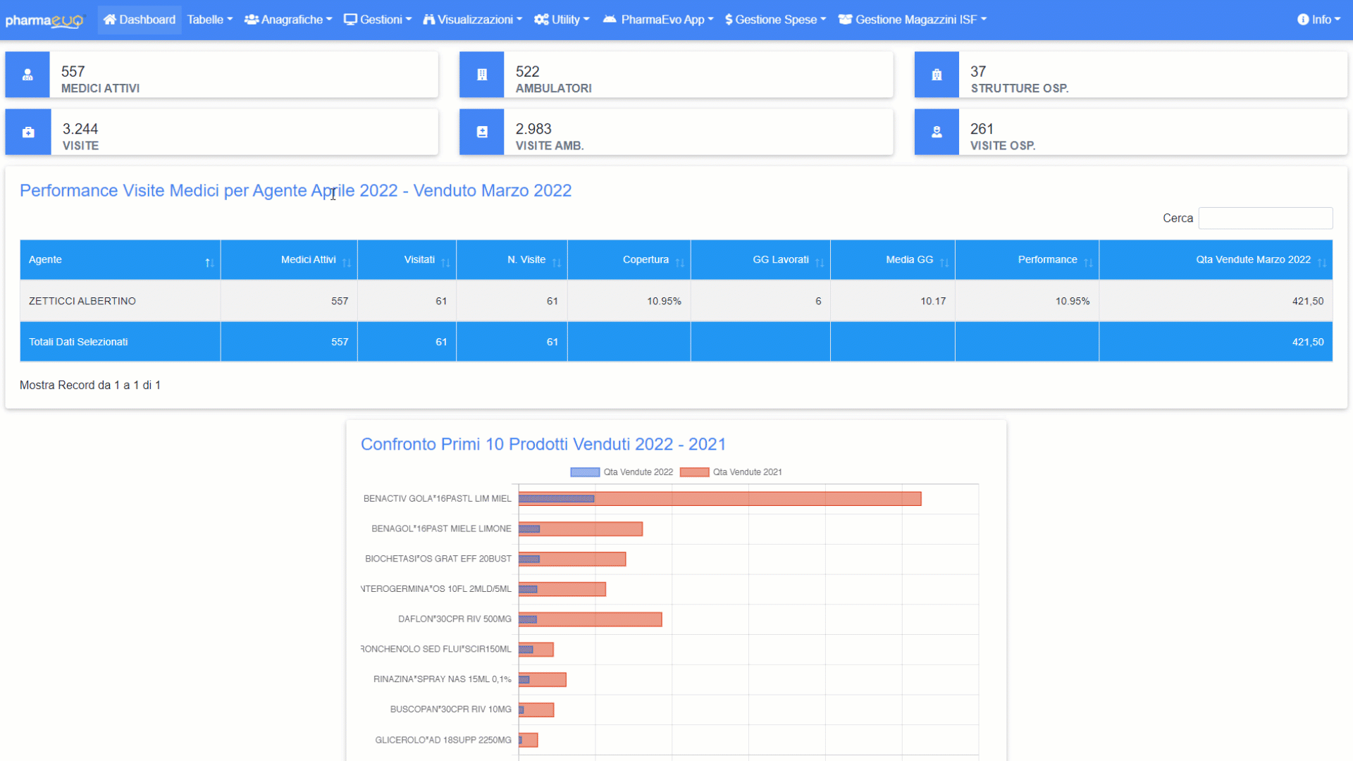Toggle Qta Vendute 2021 legend item

731,472
